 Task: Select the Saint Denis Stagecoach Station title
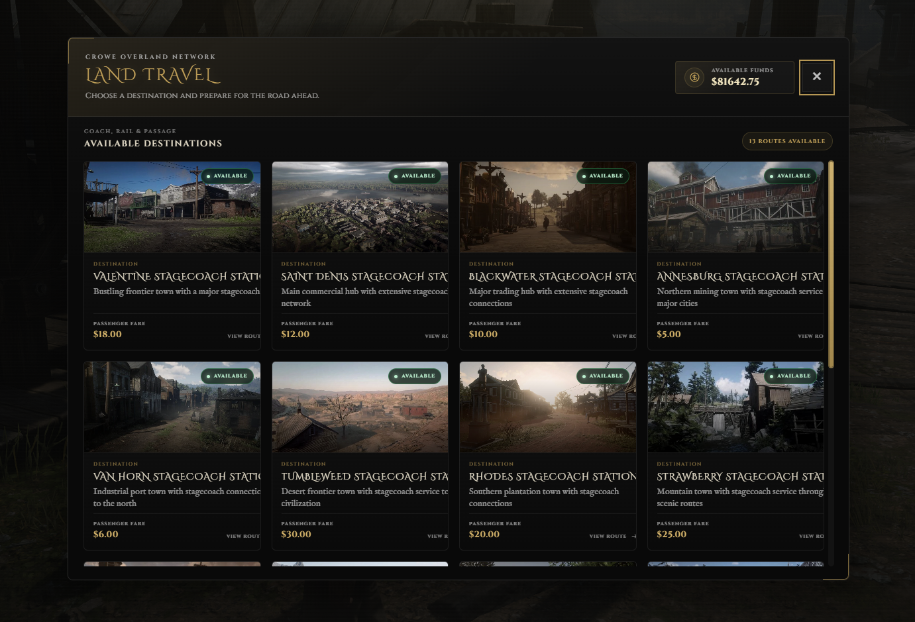coord(364,276)
